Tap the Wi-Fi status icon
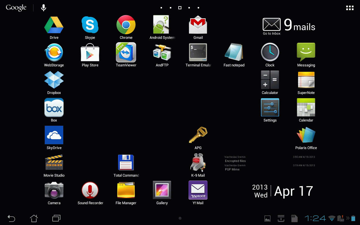Viewport: 360px width, 225px height. click(332, 218)
